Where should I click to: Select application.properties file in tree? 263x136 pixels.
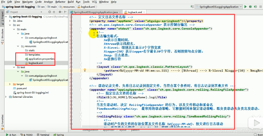point(40,59)
